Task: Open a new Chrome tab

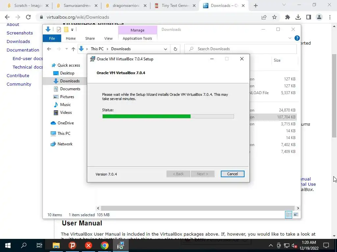Action: (255, 6)
